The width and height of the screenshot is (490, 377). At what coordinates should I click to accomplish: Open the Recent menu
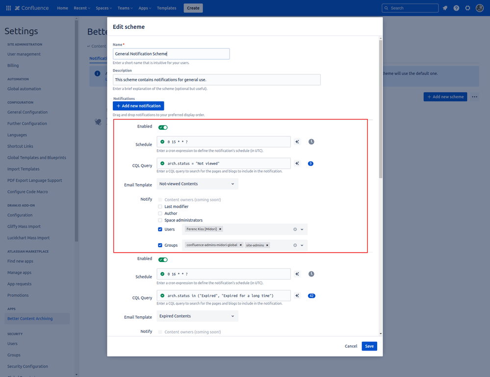[x=82, y=8]
